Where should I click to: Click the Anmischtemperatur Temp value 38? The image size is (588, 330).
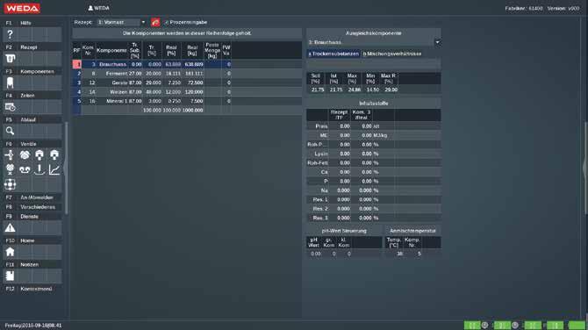click(x=399, y=254)
